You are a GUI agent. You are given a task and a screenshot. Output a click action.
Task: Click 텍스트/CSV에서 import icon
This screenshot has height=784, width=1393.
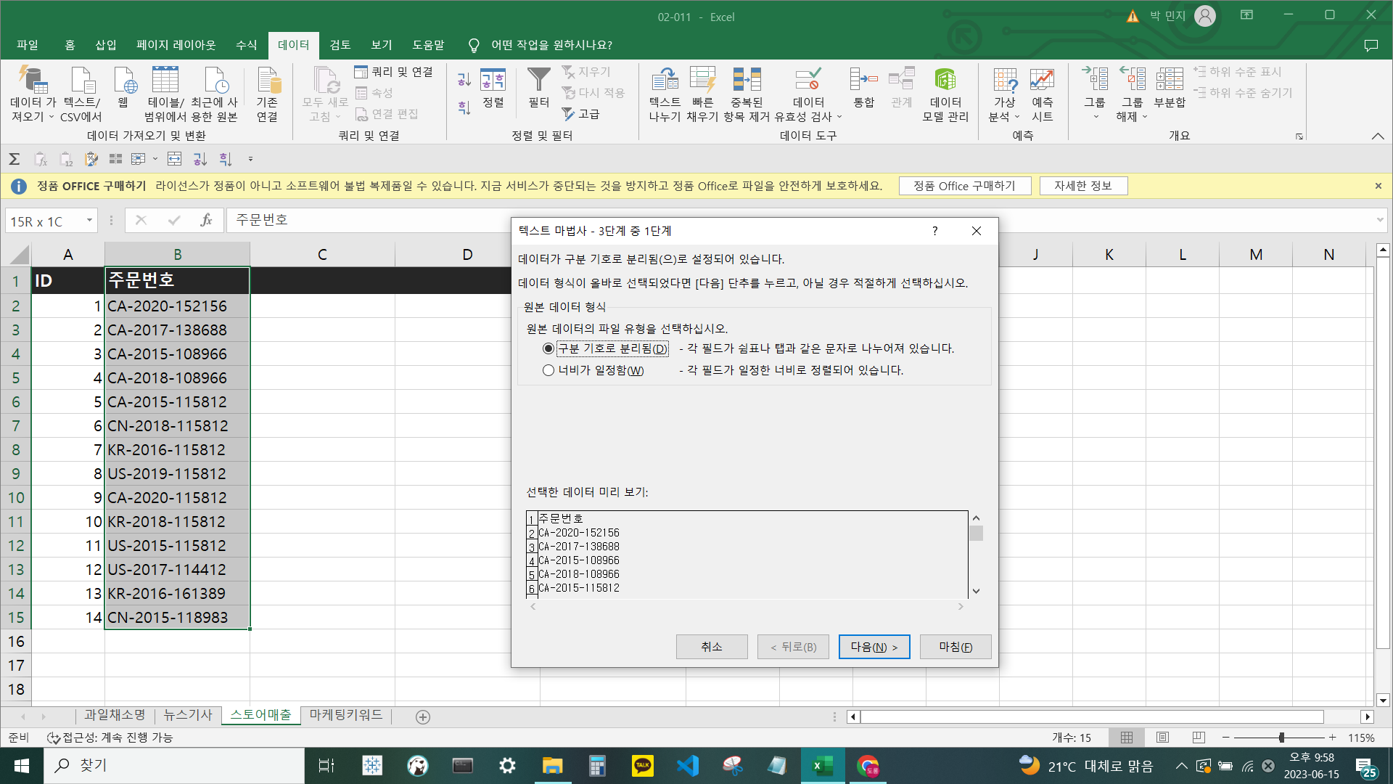click(82, 94)
